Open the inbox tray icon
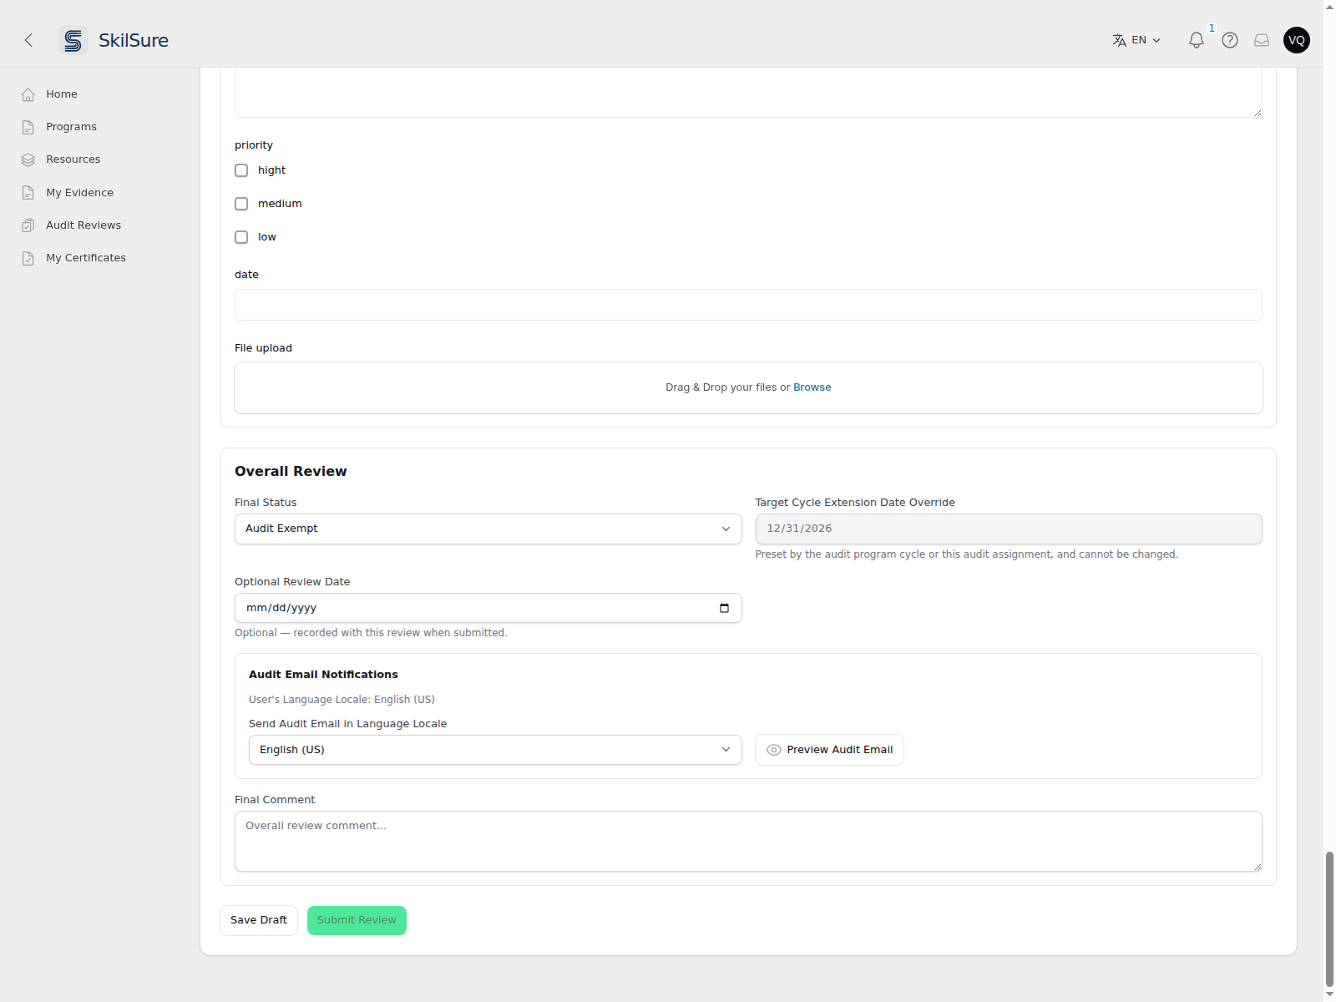The image size is (1336, 1002). [1262, 40]
